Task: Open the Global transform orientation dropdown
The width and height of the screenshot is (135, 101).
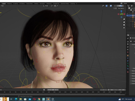Action: (46, 6)
